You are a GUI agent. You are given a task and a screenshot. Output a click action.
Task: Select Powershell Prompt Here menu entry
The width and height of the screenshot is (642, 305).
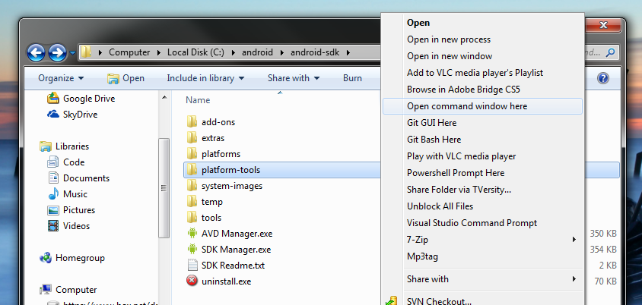(455, 173)
